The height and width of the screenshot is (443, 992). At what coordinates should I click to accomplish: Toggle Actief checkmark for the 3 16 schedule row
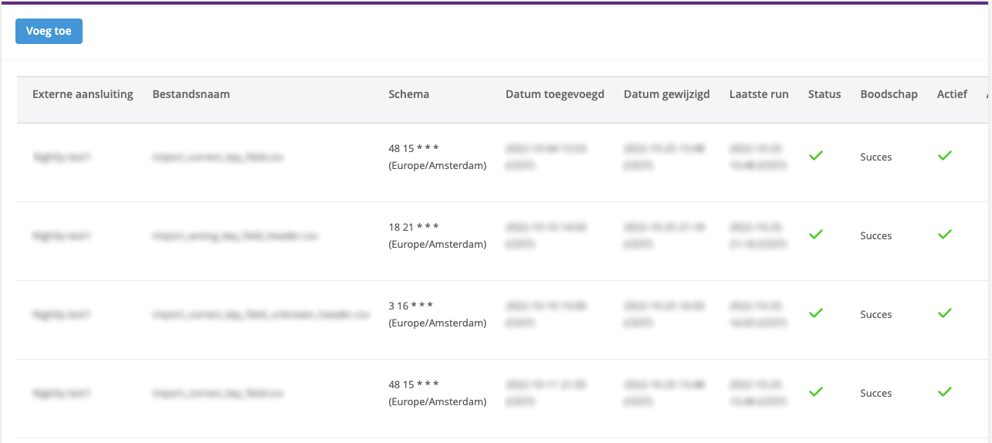pyautogui.click(x=945, y=313)
